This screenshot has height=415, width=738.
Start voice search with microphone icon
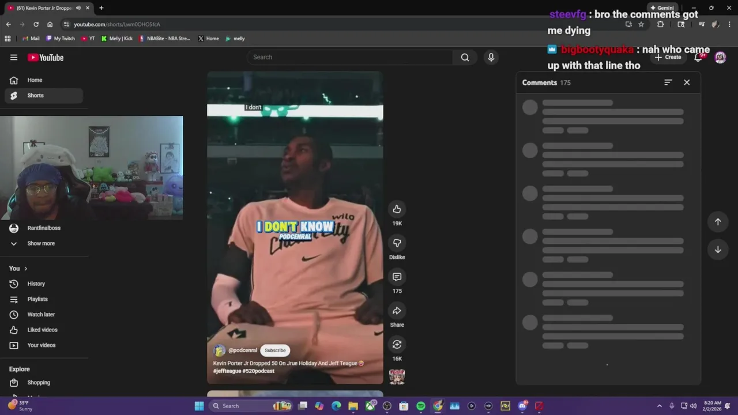491,57
